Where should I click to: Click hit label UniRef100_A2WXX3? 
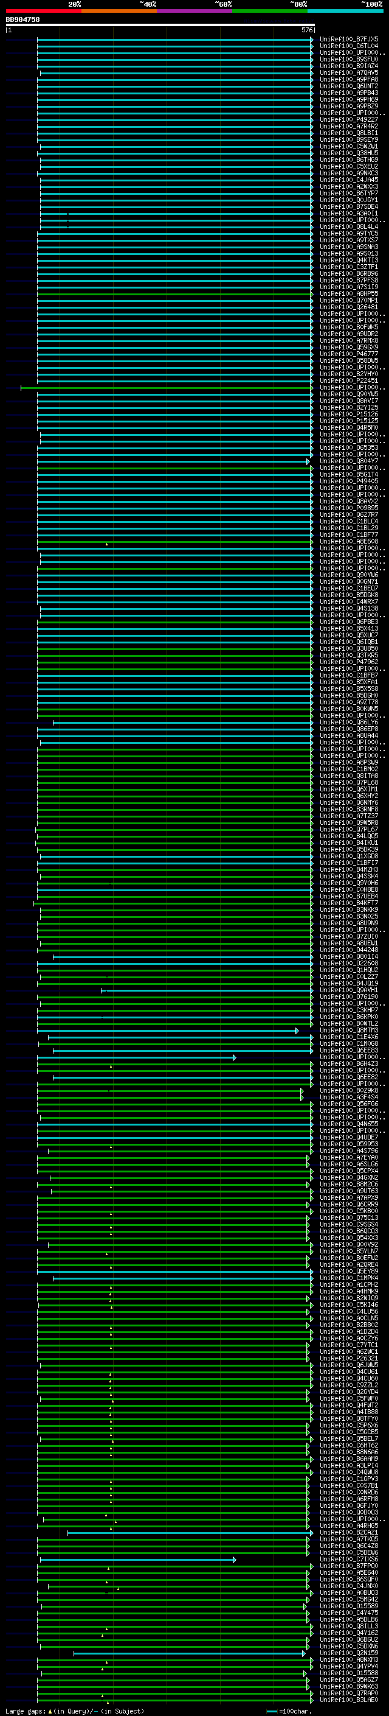point(349,186)
